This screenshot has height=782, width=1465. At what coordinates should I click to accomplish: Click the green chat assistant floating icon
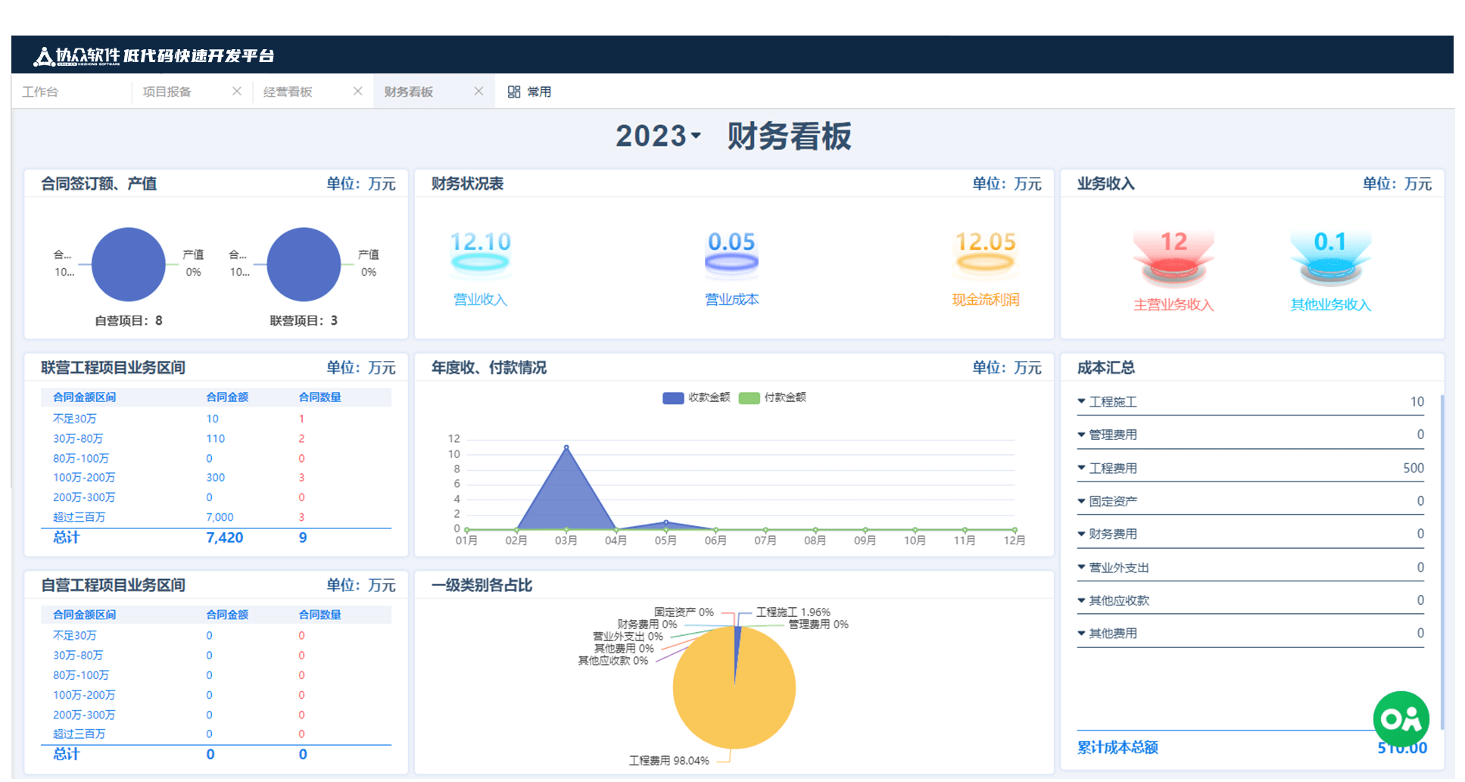click(x=1401, y=718)
